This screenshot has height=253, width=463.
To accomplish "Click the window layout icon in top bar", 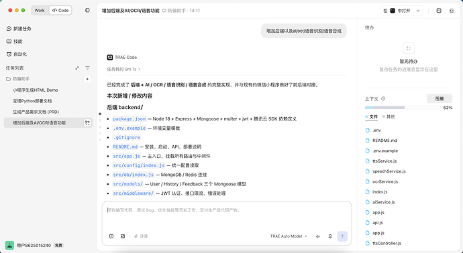I will [439, 11].
